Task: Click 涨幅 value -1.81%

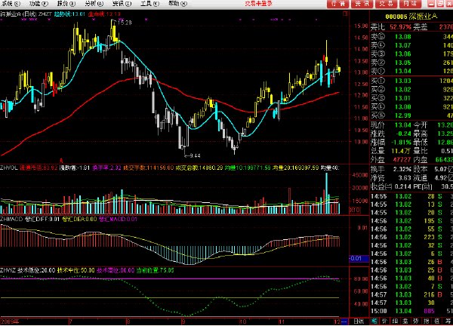Action: point(402,143)
